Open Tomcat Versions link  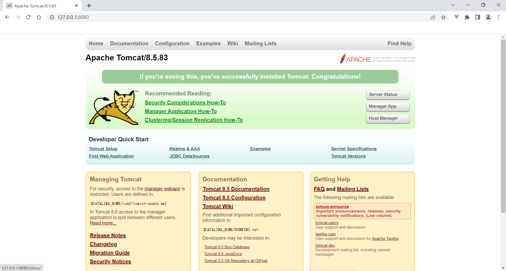tap(348, 156)
